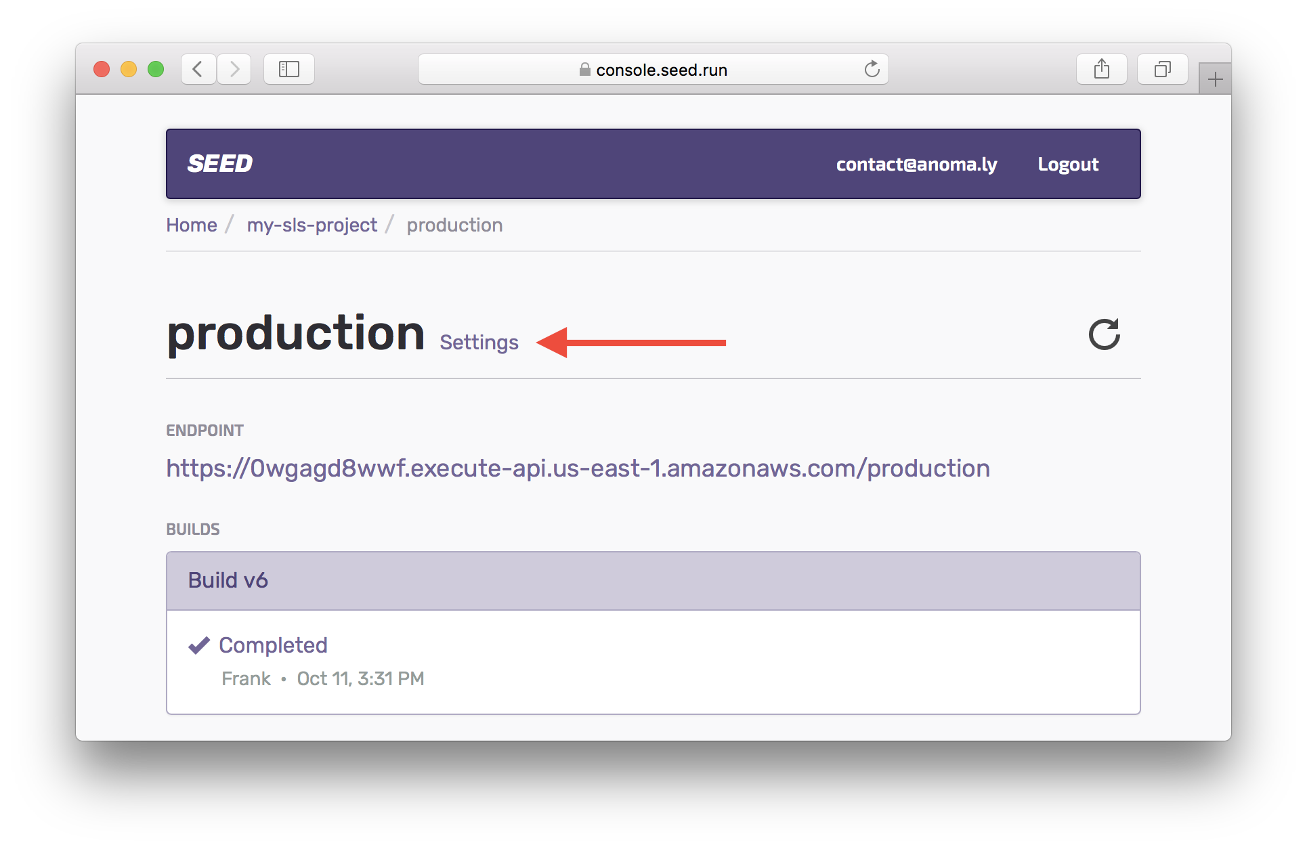Open the Safari share icon
Image resolution: width=1307 pixels, height=849 pixels.
(x=1101, y=69)
